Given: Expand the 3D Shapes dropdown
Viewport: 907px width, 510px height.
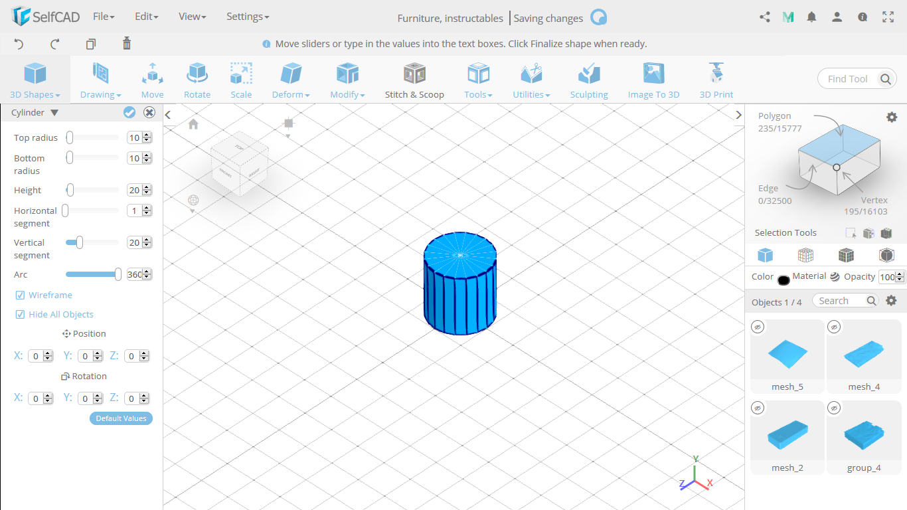Looking at the screenshot, I should (35, 80).
